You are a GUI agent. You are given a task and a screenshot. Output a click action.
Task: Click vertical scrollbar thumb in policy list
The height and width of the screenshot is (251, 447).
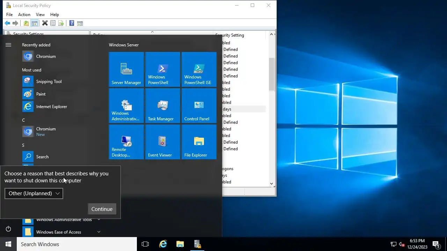(x=271, y=74)
